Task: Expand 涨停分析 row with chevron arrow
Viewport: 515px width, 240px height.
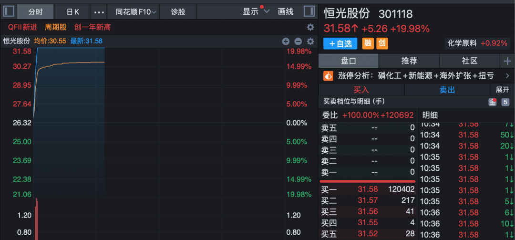Action: pos(507,75)
